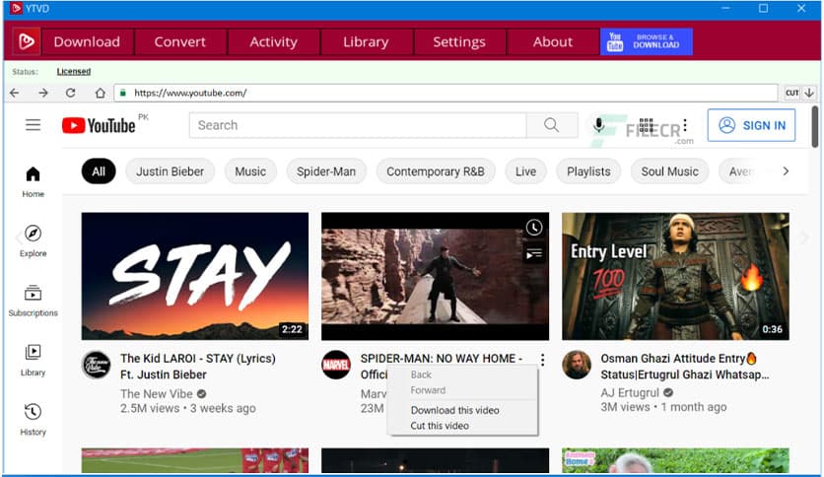The image size is (824, 477).
Task: Click the YouTube search magnifier button
Action: click(551, 125)
